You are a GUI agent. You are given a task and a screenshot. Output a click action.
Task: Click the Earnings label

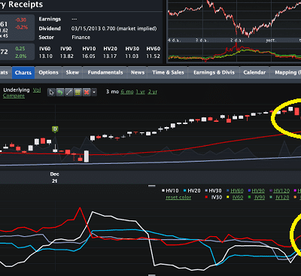pos(50,19)
